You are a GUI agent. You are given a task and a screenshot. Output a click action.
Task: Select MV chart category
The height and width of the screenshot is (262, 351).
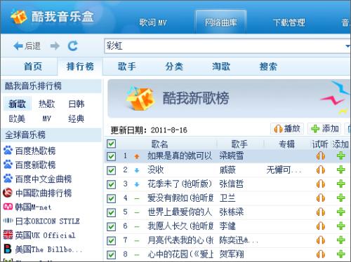47,118
